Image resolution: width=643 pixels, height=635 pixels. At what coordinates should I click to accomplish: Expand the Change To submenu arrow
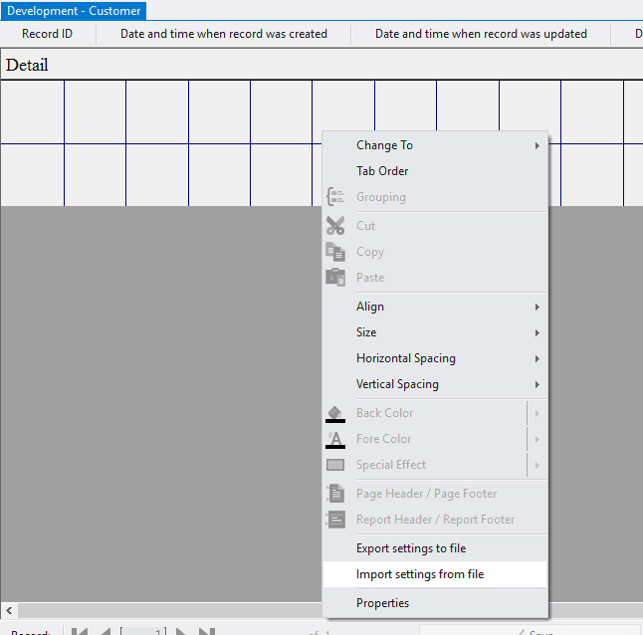click(537, 145)
